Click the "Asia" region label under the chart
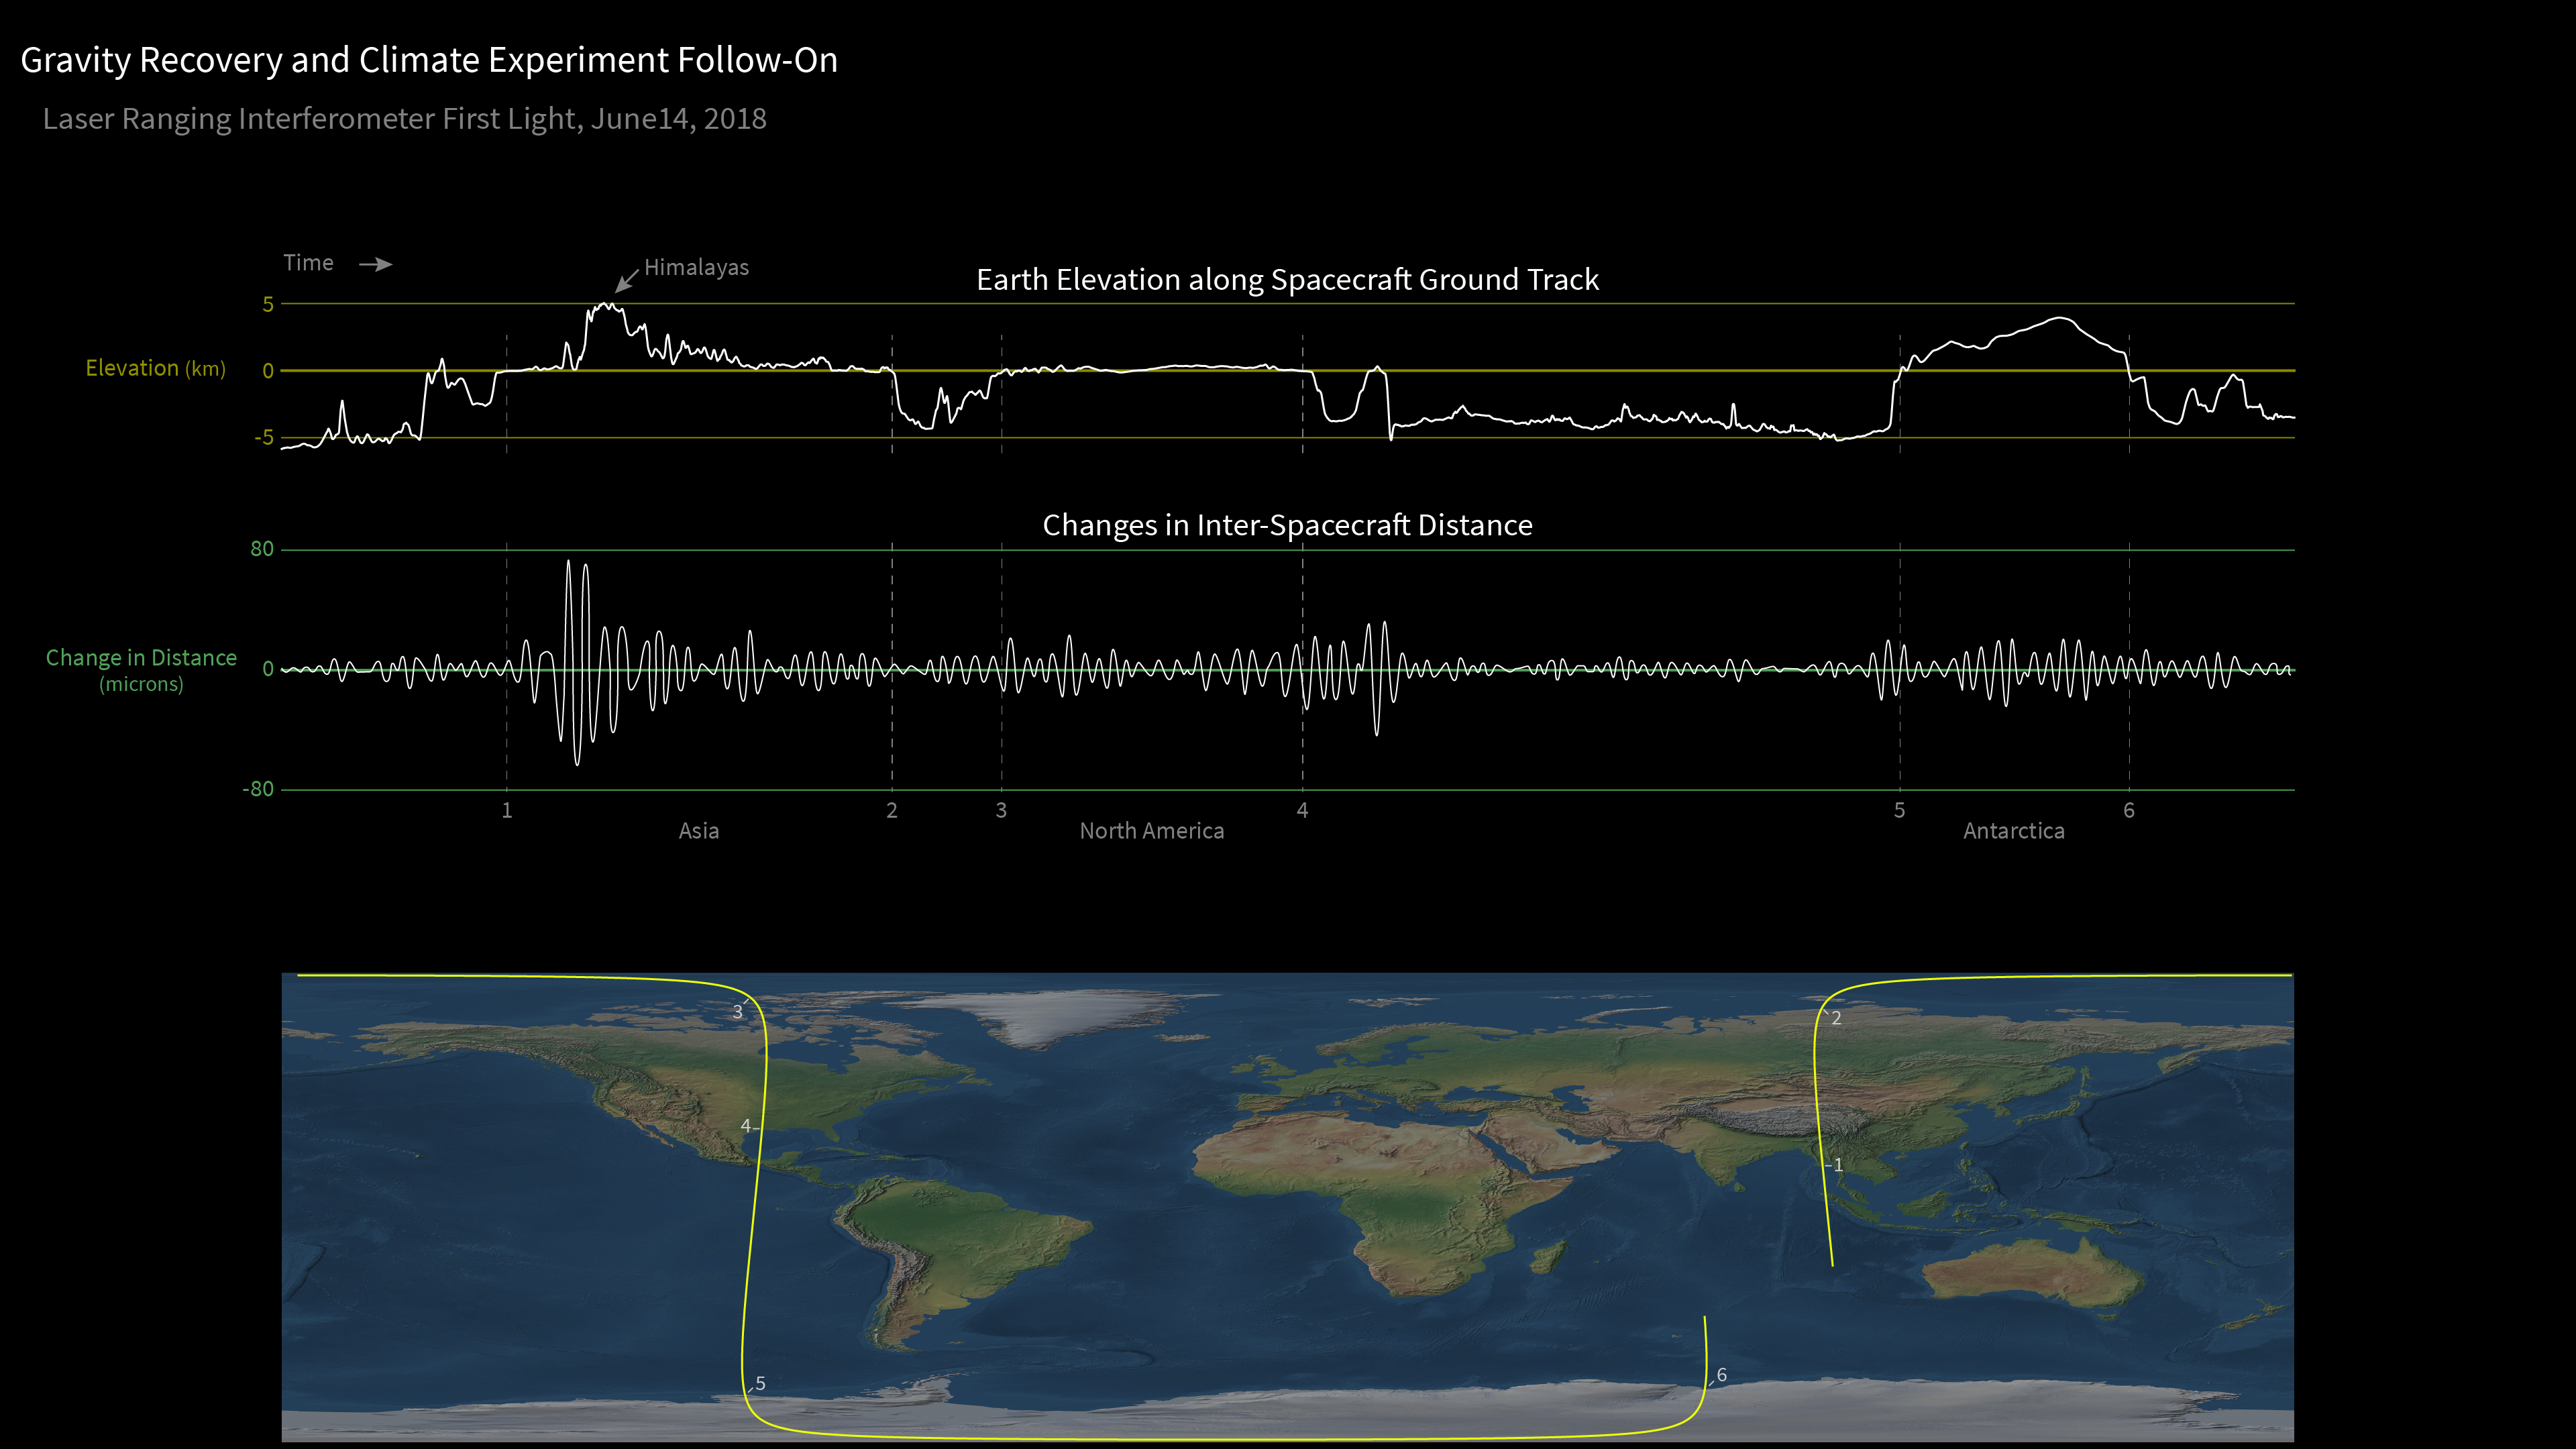Viewport: 2576px width, 1449px height. click(699, 831)
